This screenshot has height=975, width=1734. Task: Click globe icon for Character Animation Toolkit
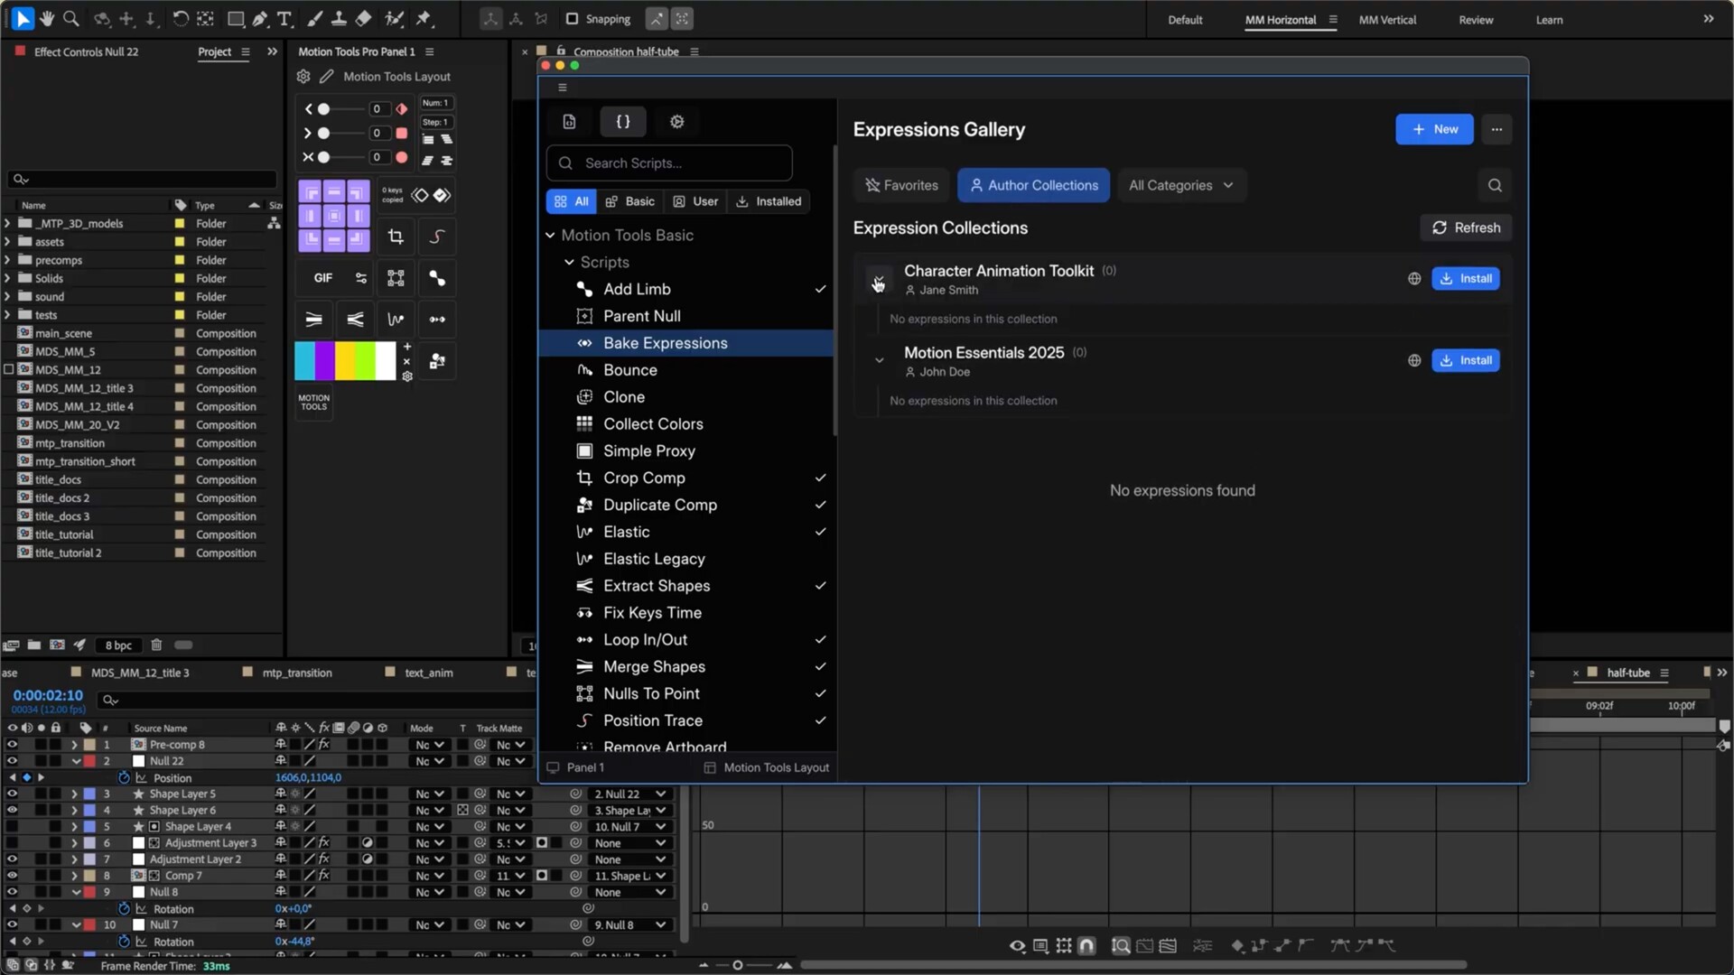coord(1414,279)
